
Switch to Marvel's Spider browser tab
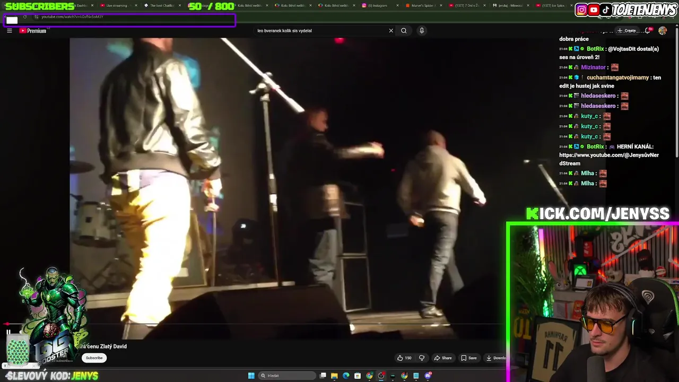[422, 5]
